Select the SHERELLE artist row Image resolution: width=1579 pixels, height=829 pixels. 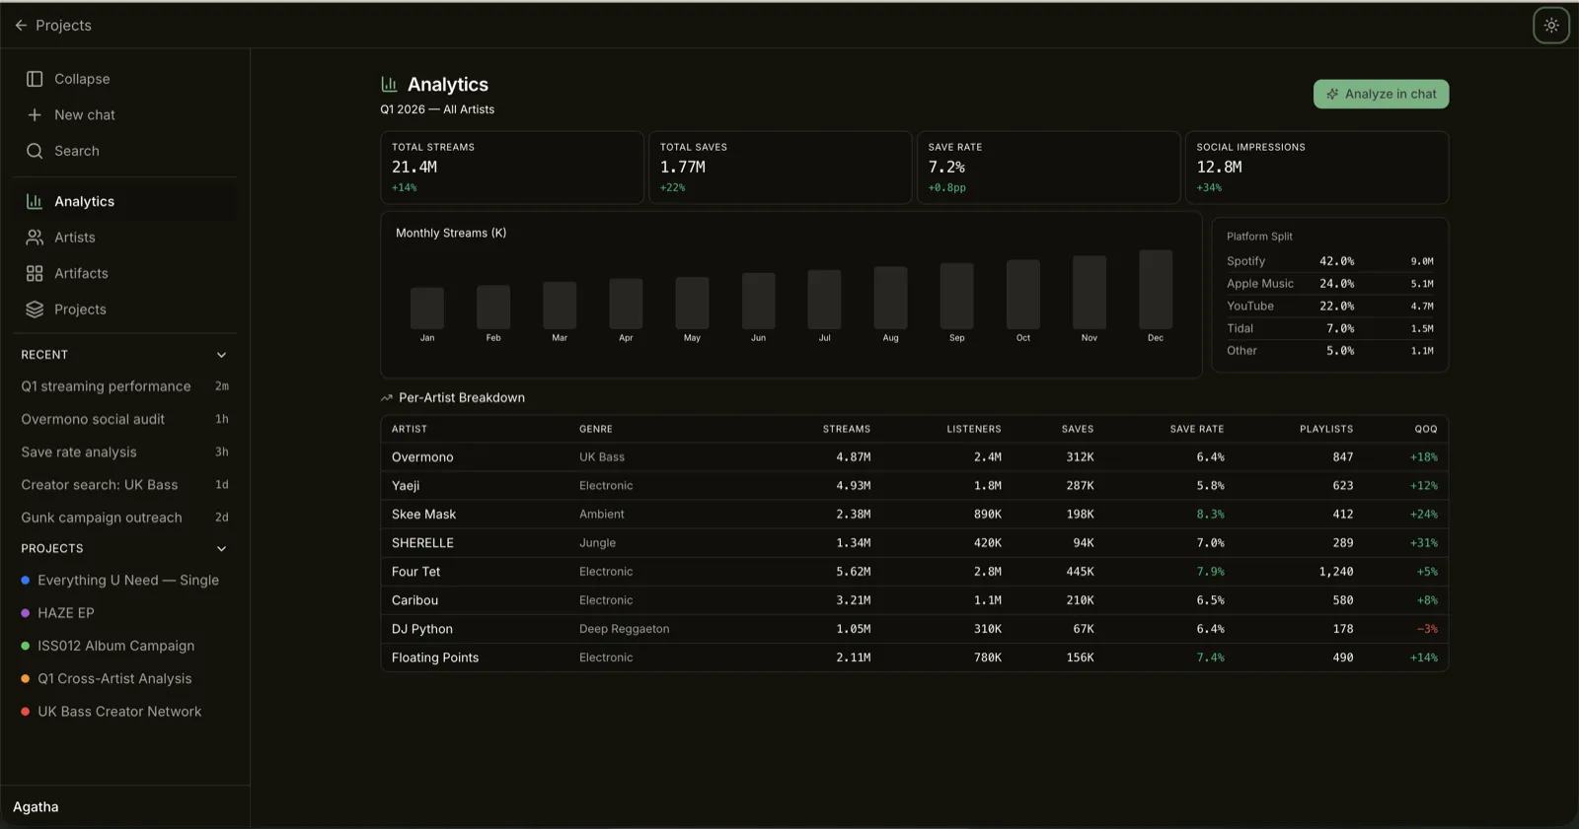[x=915, y=543]
